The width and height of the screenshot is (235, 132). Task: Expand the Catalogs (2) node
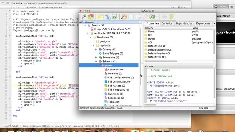(x=96, y=49)
